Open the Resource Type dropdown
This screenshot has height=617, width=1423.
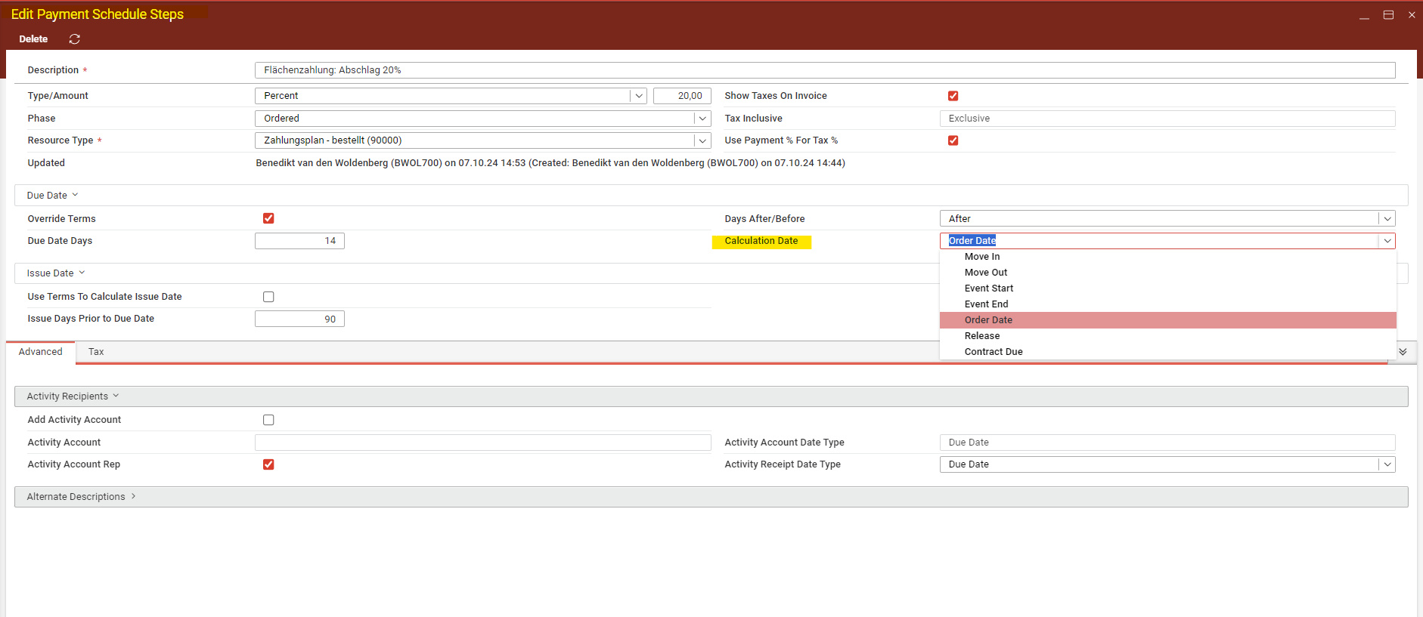(702, 140)
